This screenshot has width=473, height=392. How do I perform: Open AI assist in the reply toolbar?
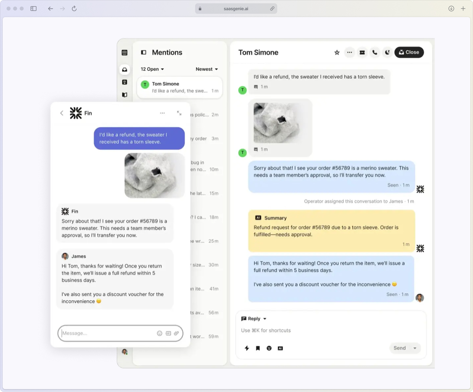[281, 348]
